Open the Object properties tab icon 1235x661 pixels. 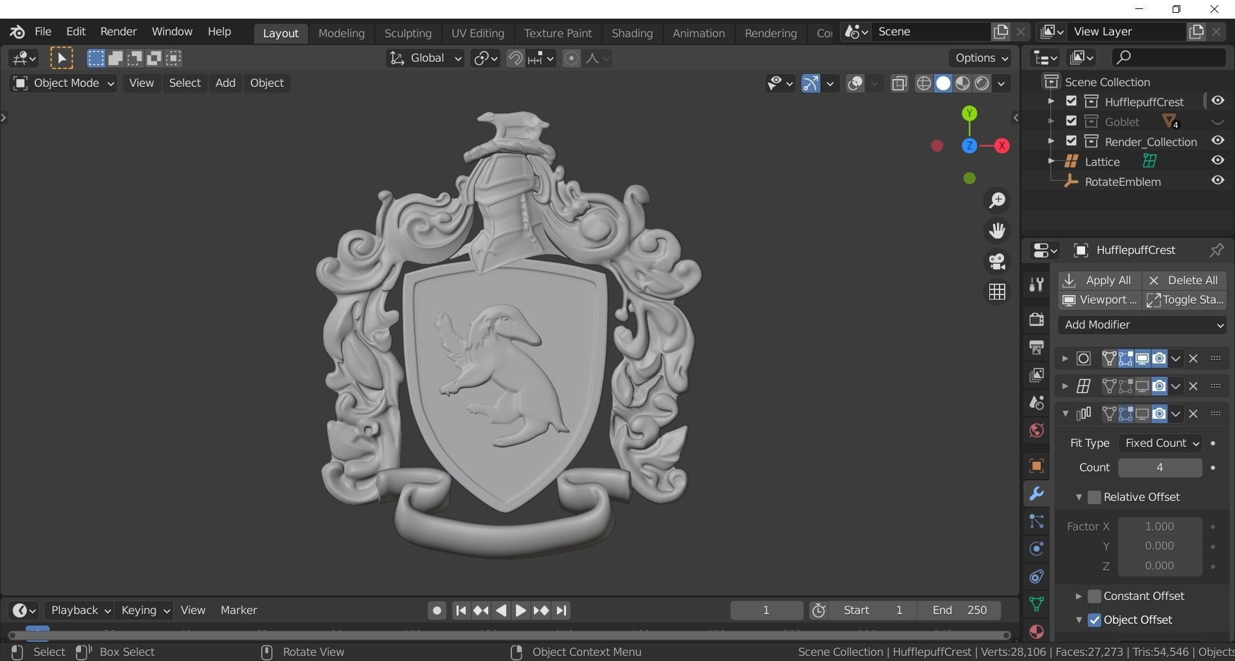pos(1036,466)
